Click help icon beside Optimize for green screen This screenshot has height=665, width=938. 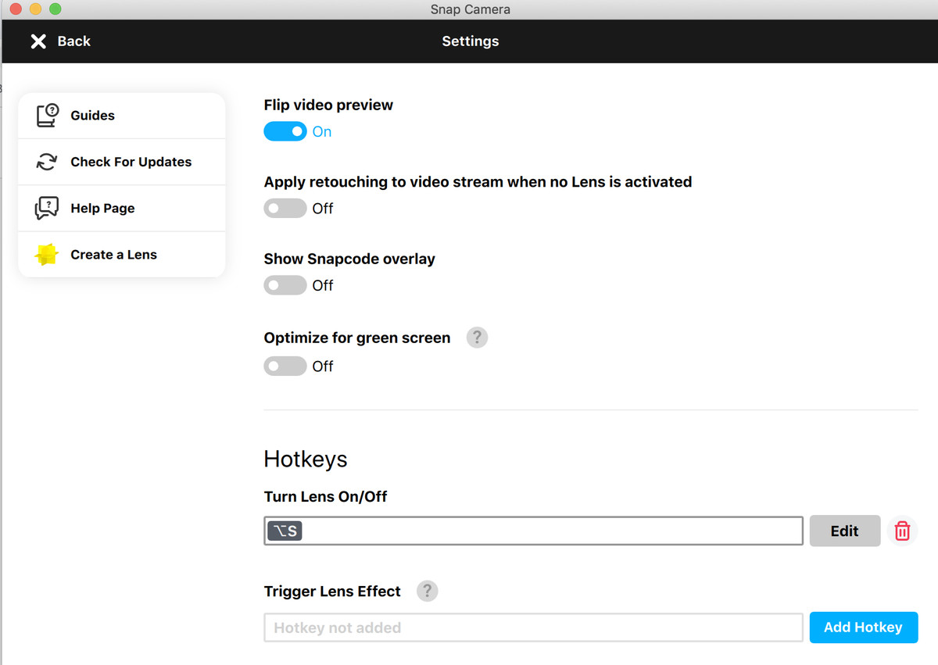(477, 338)
